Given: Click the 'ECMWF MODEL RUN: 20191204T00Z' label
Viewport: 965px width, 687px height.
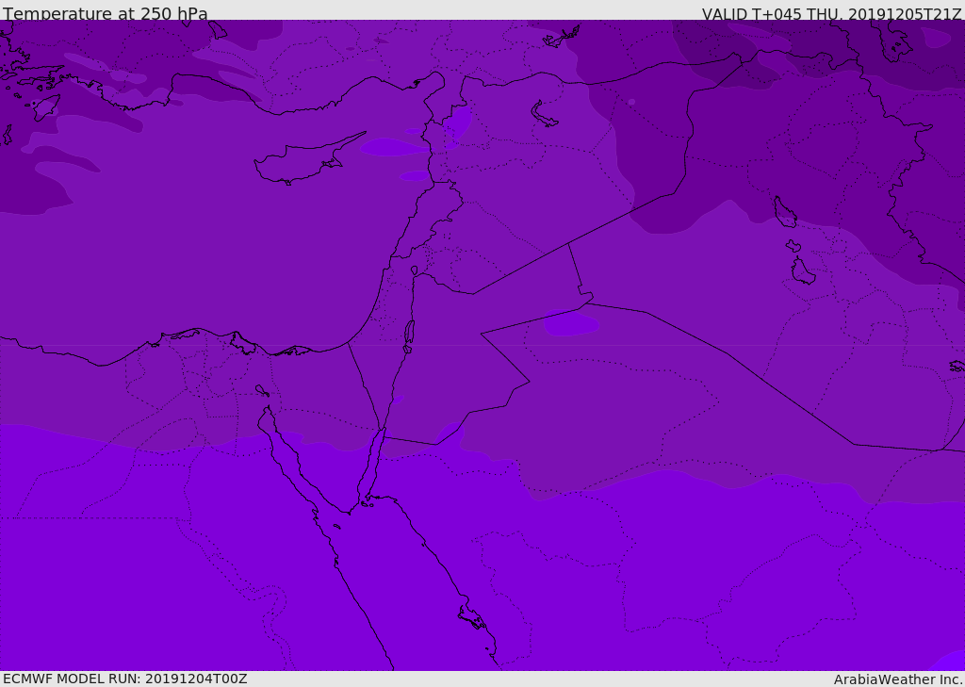Looking at the screenshot, I should click(125, 679).
